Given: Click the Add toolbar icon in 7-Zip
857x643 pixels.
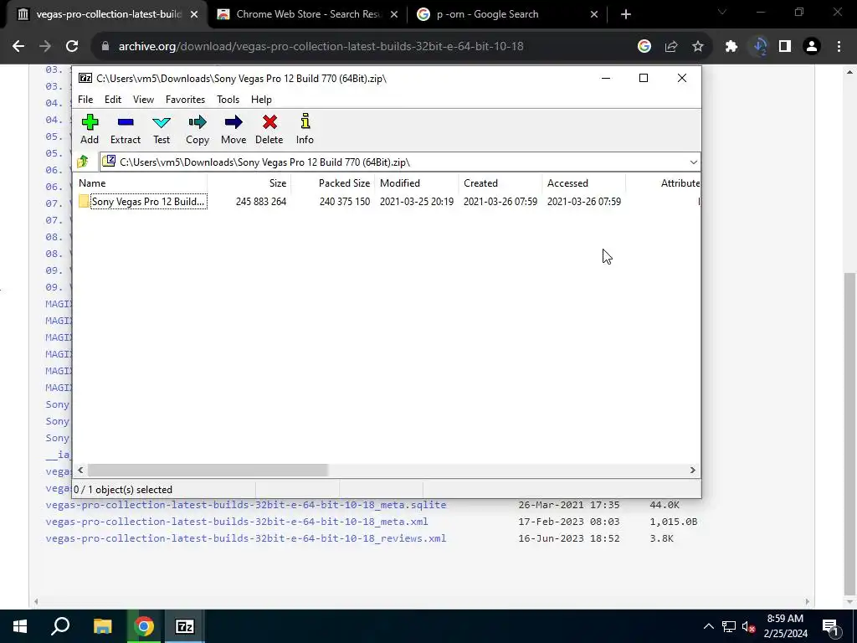Looking at the screenshot, I should pos(90,130).
